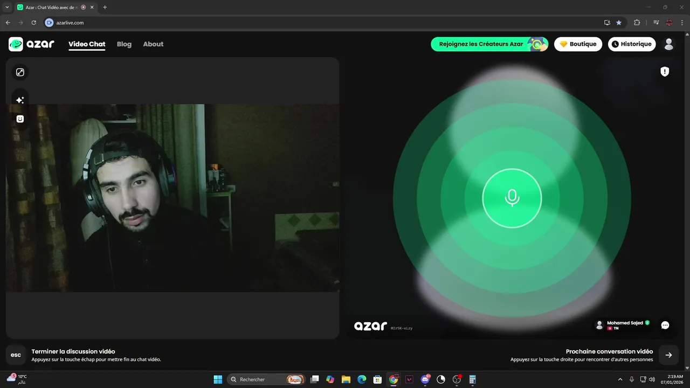The image size is (690, 388).
Task: View site information icon
Action: pos(49,23)
